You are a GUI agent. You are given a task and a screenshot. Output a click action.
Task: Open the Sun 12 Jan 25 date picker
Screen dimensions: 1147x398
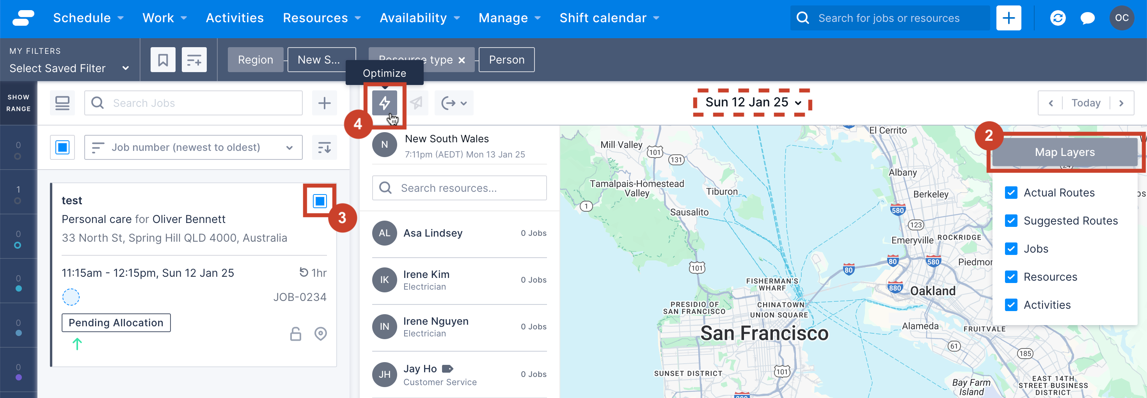click(753, 102)
